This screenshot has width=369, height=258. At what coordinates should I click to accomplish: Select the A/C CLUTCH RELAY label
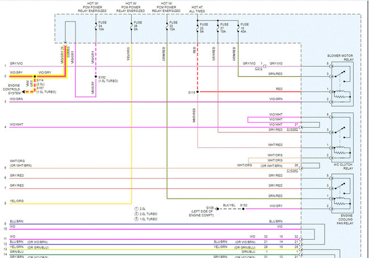343,167
